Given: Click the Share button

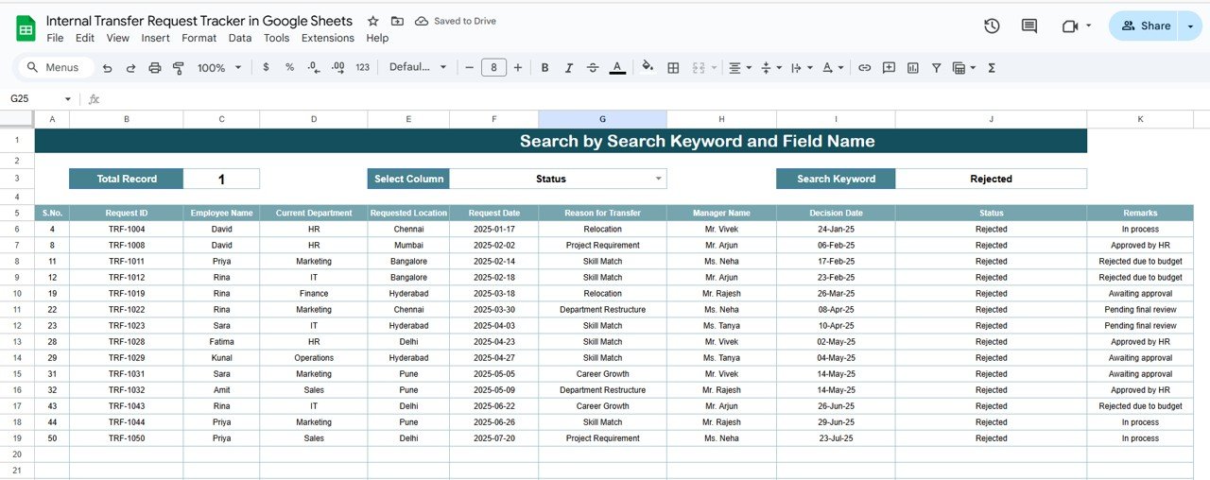Looking at the screenshot, I should [1145, 26].
